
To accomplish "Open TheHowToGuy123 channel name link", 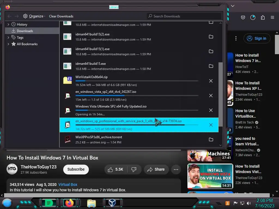I will click(39, 167).
